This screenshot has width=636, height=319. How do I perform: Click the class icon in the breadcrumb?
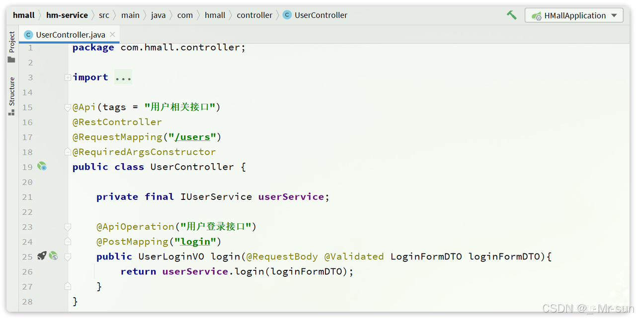pyautogui.click(x=287, y=15)
